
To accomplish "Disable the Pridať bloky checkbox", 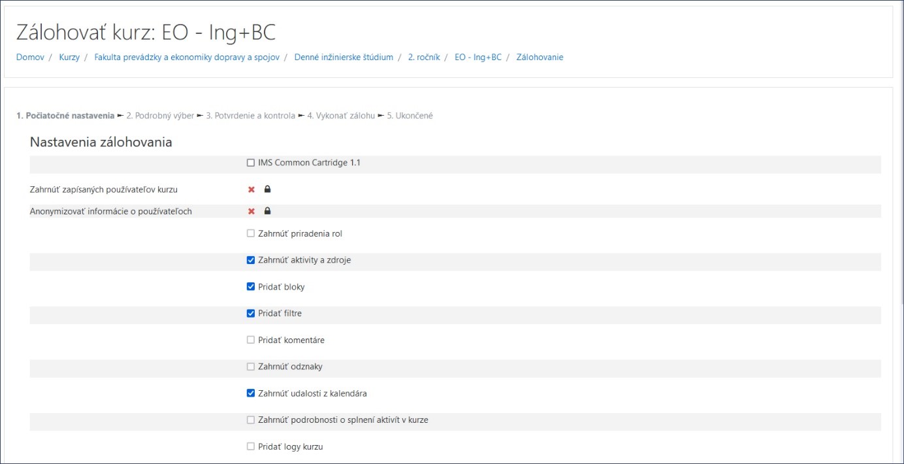I will [251, 287].
